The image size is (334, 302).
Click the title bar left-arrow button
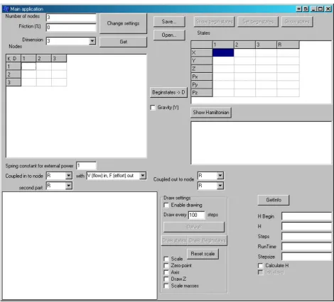299,9
